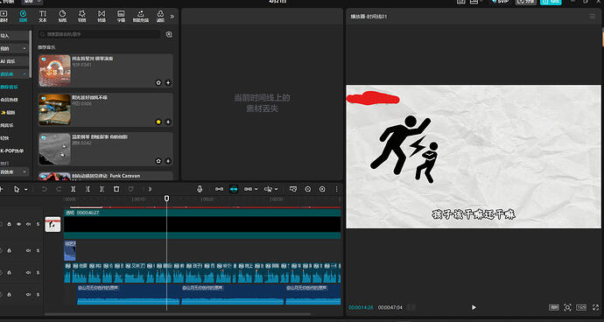The height and width of the screenshot is (322, 604).
Task: Expand the 音效库 sidebar section
Action: [14, 171]
